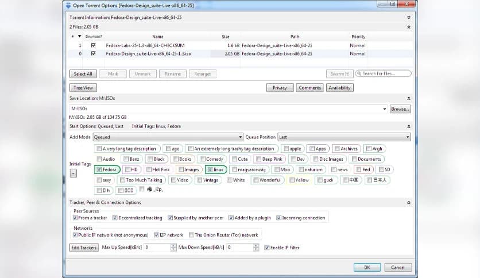The image size is (480, 278).
Task: Switch to Tree View
Action: pyautogui.click(x=83, y=88)
